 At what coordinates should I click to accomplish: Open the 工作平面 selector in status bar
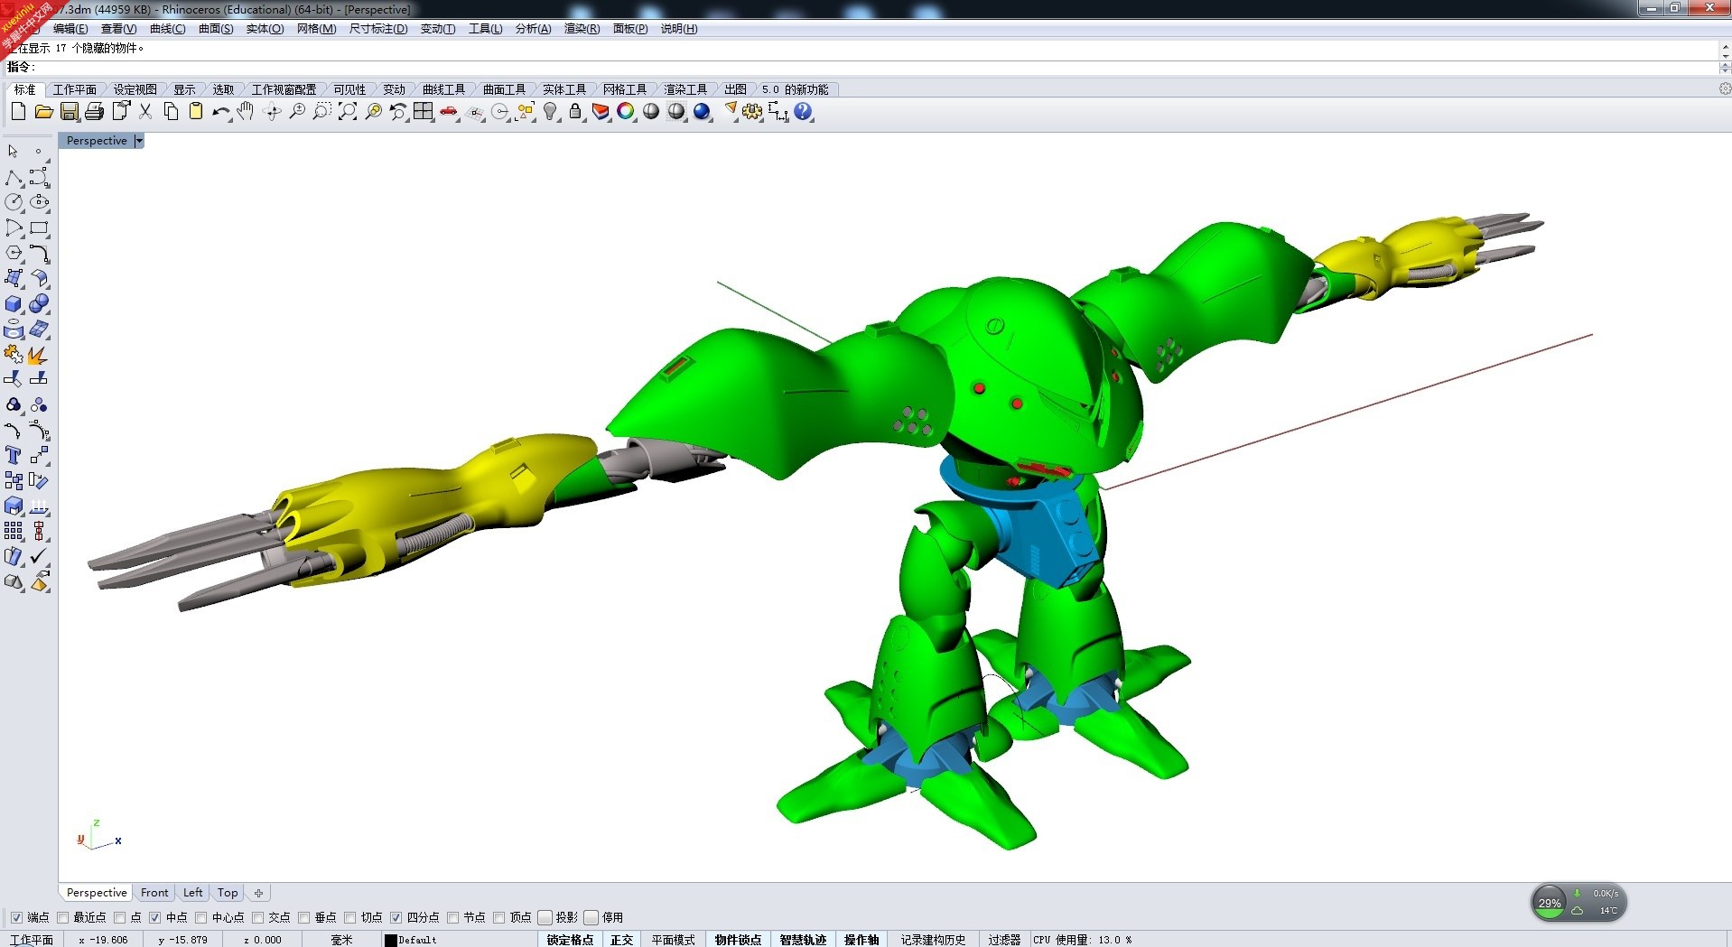32,940
